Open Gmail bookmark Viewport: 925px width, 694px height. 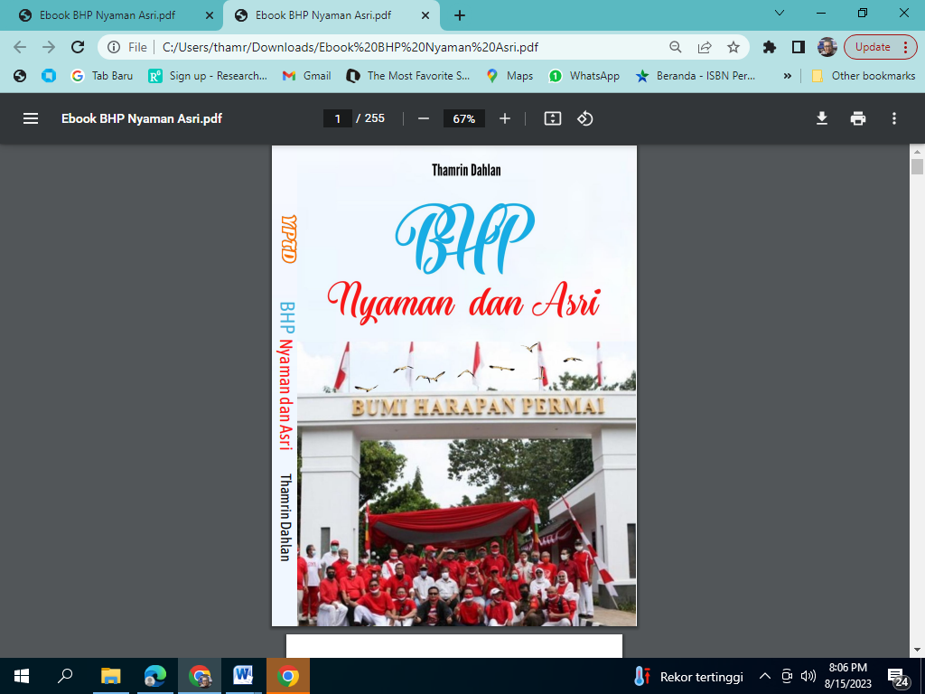pyautogui.click(x=307, y=76)
